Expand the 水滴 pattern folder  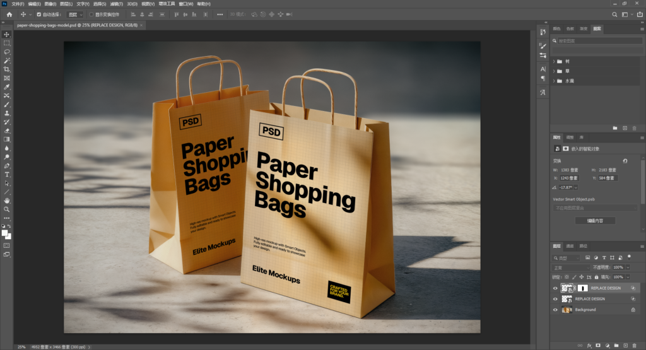coord(554,81)
